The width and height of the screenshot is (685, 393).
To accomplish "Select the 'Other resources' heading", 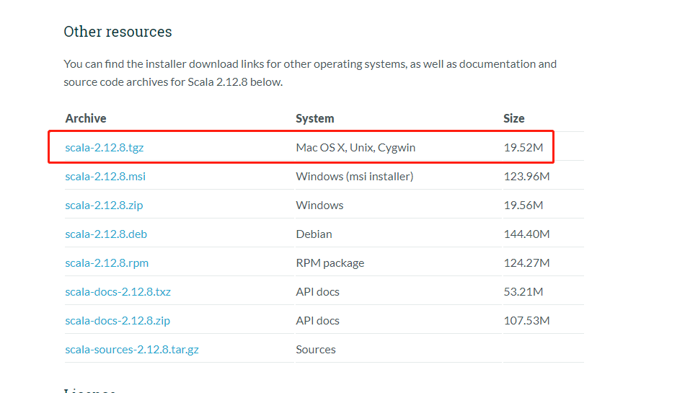I will click(x=118, y=32).
